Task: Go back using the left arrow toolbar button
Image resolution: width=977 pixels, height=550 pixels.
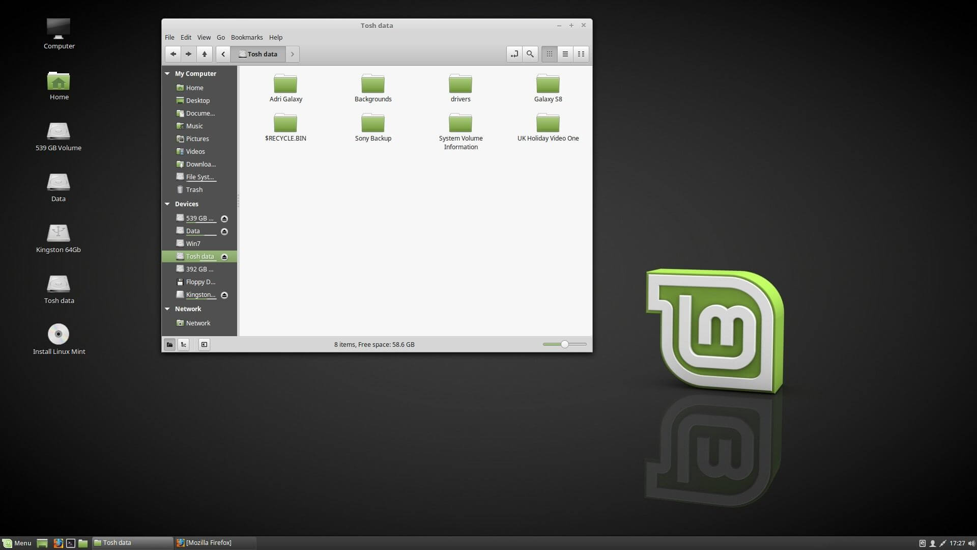Action: [173, 54]
